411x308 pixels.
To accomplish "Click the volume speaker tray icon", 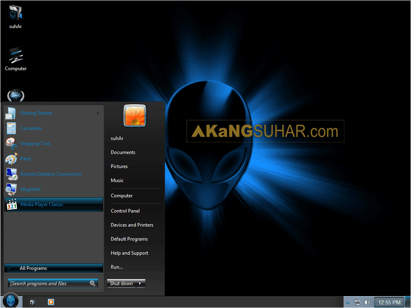I will point(367,302).
